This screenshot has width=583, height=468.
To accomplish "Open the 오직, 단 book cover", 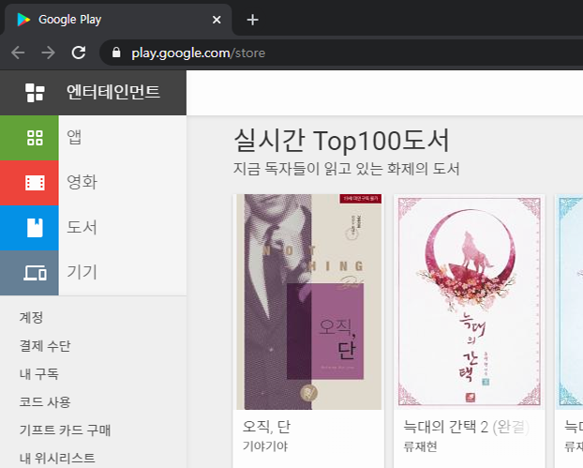I will pos(309,302).
